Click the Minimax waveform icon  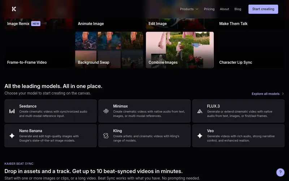coord(106,111)
